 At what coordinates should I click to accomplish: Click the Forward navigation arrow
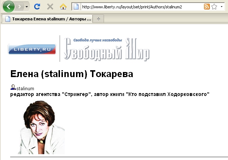click(x=20, y=7)
